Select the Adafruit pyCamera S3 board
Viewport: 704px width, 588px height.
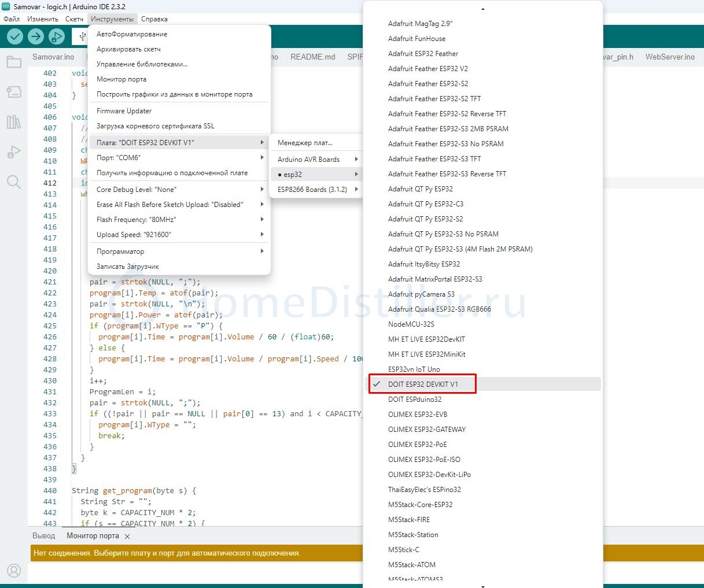coord(482,294)
